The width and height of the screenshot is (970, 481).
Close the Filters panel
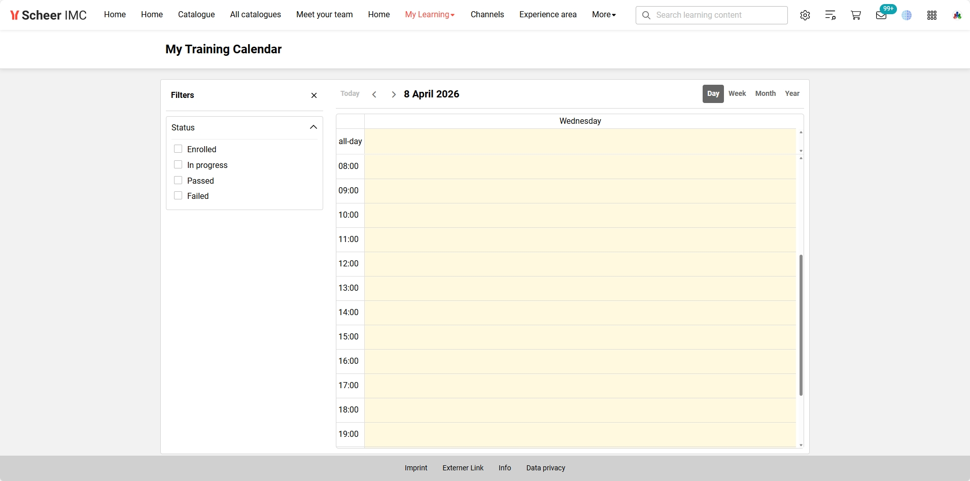click(x=314, y=95)
